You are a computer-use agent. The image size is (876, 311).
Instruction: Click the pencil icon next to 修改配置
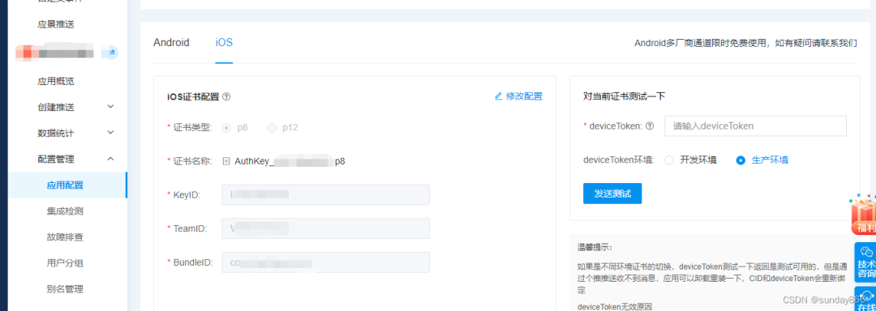[498, 96]
